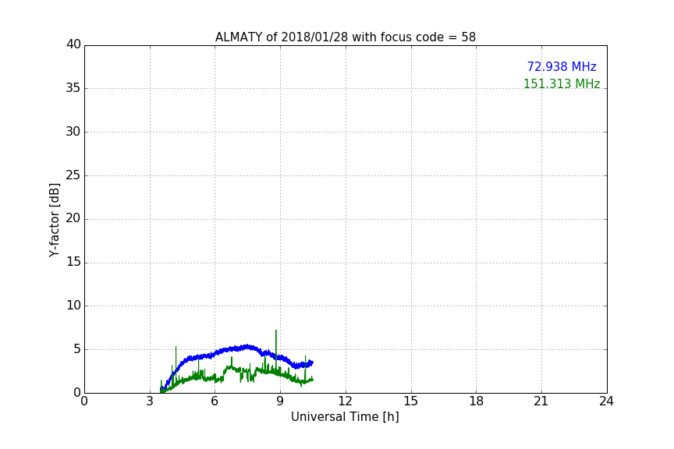
Task: Click the x-axis tick label 3
Action: pos(150,401)
